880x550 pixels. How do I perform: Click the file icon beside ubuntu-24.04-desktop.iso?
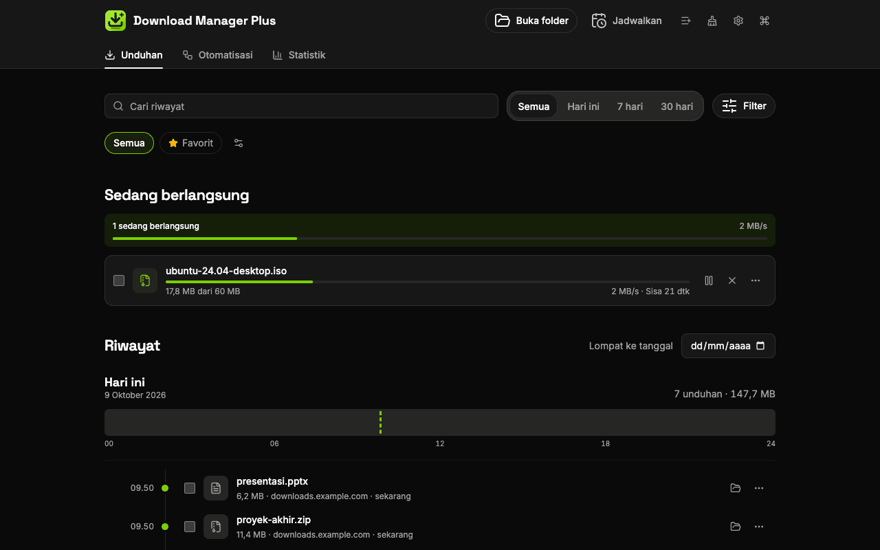click(x=145, y=280)
